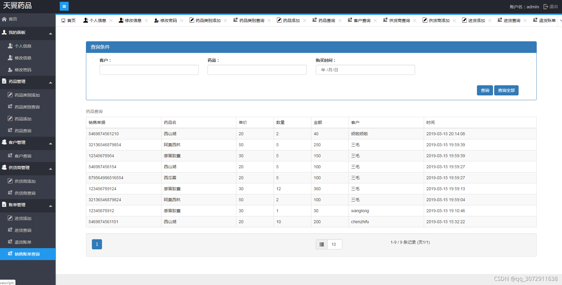Close the 修改密码 tab
562x285 pixels.
click(182, 21)
